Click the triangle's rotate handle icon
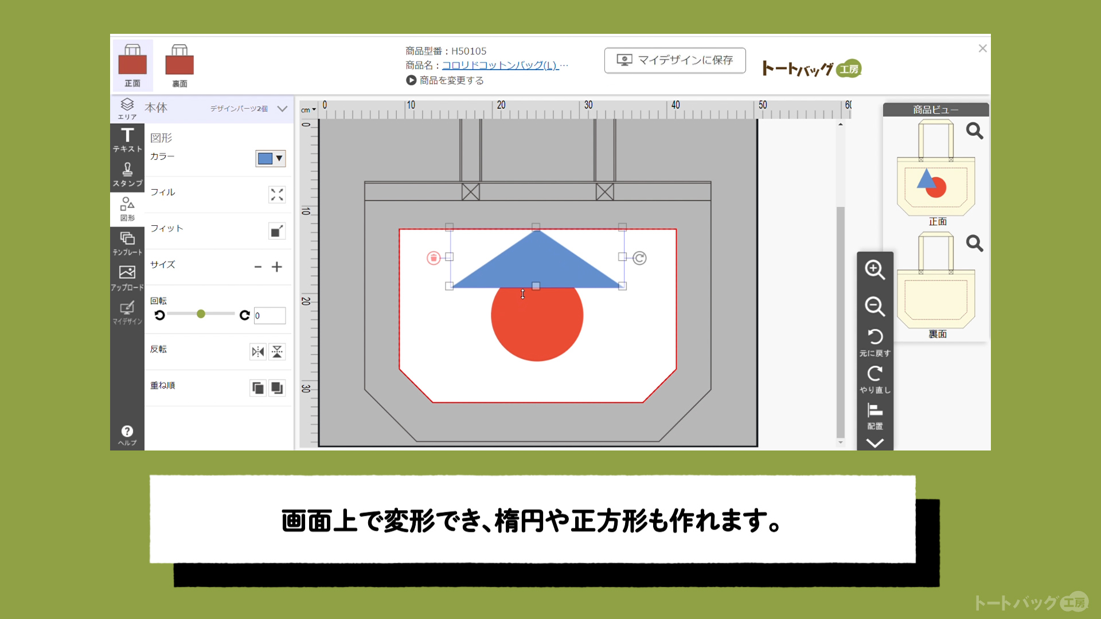This screenshot has width=1101, height=619. [639, 258]
